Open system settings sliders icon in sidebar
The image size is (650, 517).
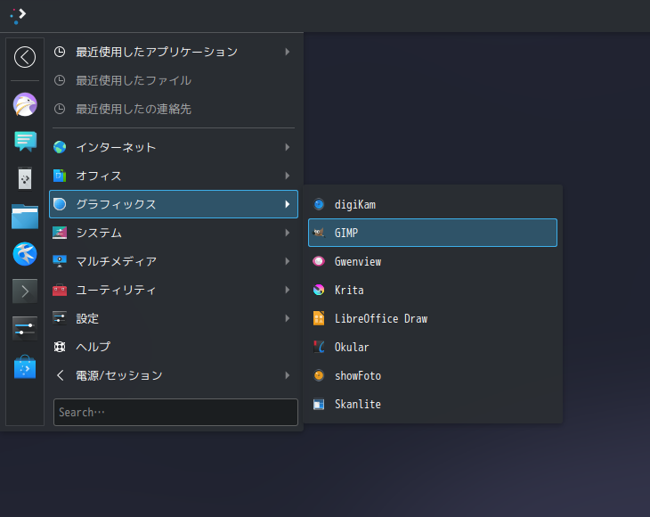(25, 328)
